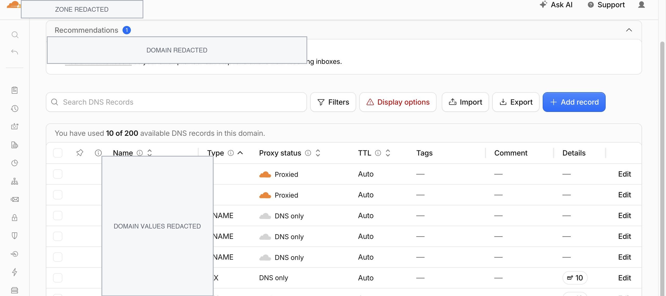This screenshot has height=296, width=666.
Task: Sort by Name column arrows
Action: click(150, 153)
